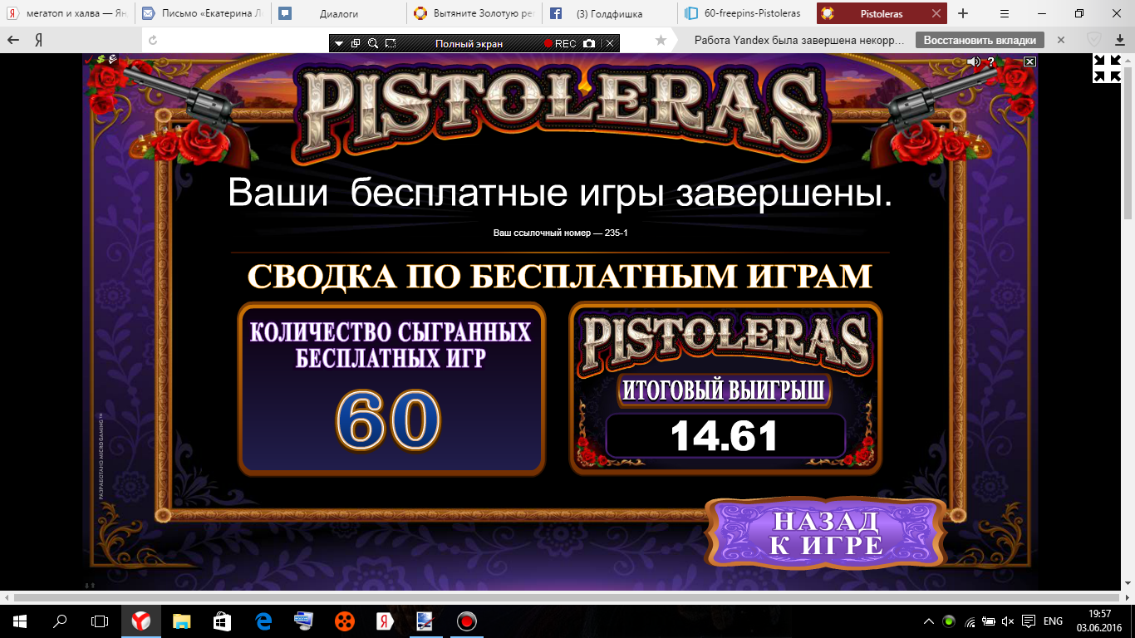
Task: Bookmark the page with the star icon
Action: click(x=661, y=40)
